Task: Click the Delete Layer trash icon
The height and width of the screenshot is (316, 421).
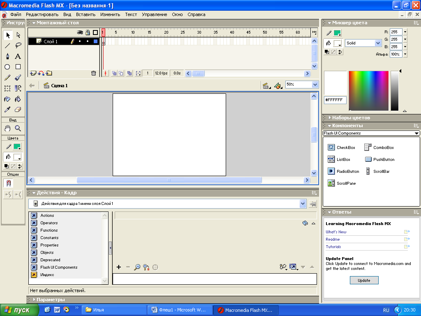Action: click(x=93, y=73)
